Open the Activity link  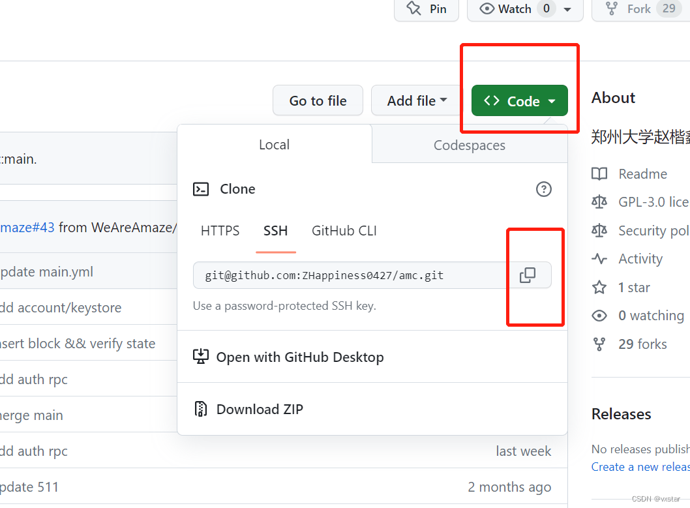[x=640, y=259]
